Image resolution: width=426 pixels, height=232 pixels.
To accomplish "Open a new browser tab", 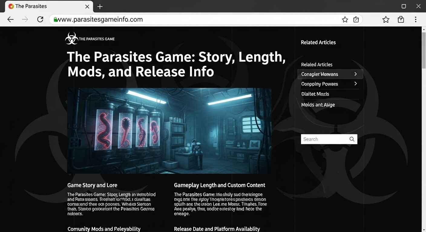I will click(100, 6).
